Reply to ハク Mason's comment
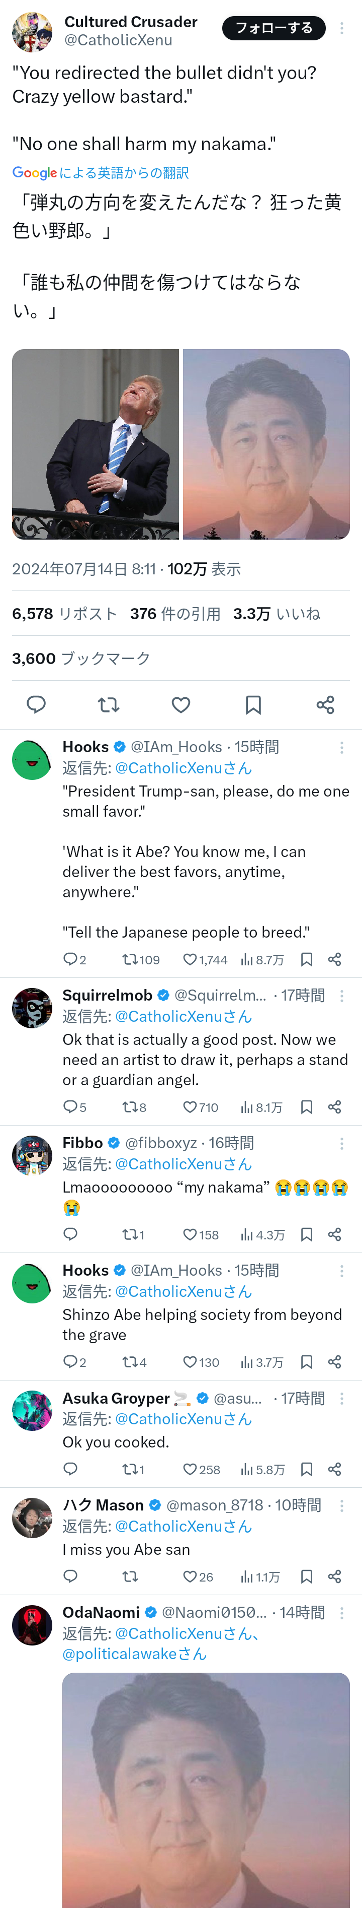This screenshot has width=362, height=1908. 70,1576
